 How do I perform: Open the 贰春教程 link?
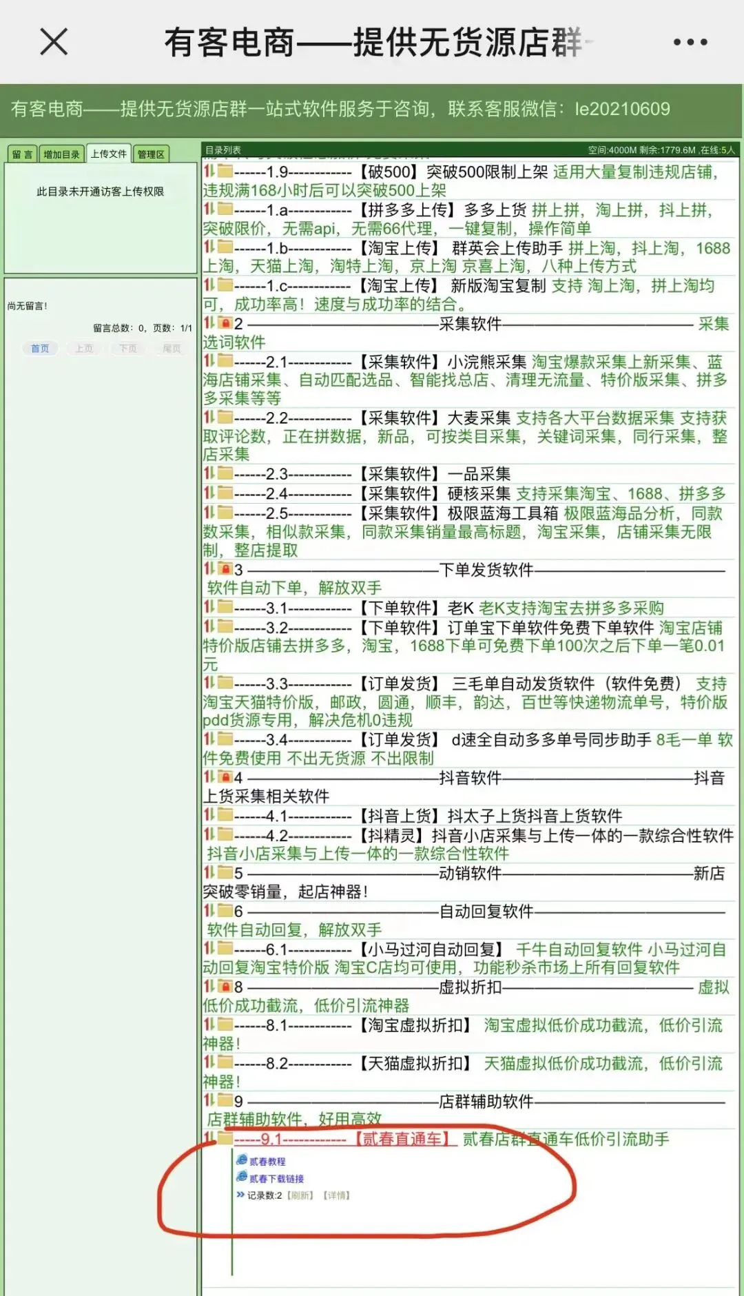tap(267, 1162)
